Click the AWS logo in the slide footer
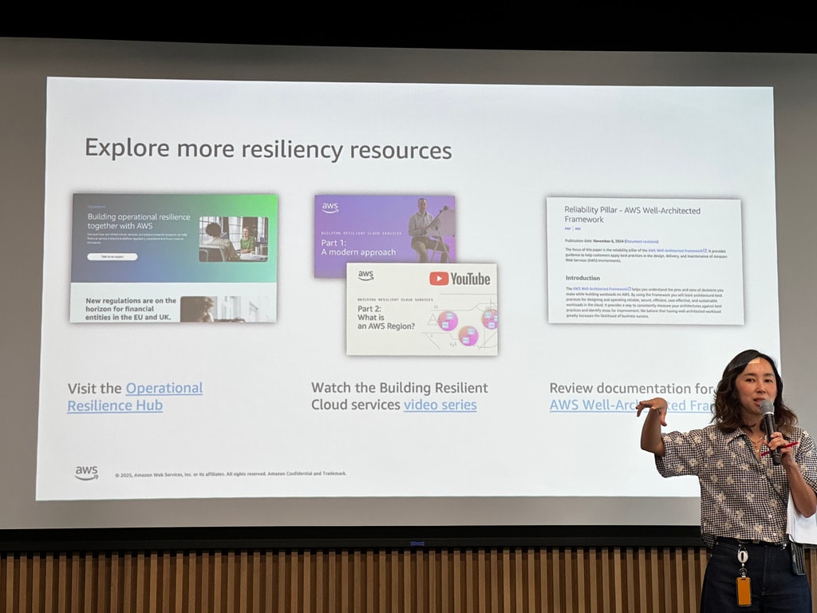Screen dimensions: 817x613 [86, 473]
